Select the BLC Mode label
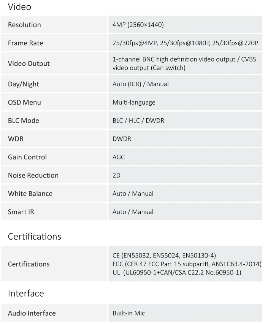The image size is (276, 324). 23,121
